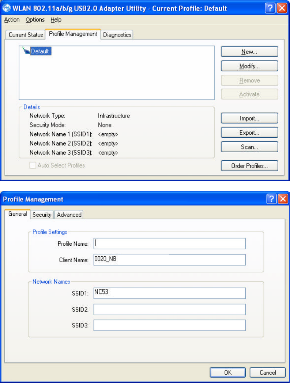This screenshot has height=383, width=290.
Task: Open the Options menu
Action: click(x=35, y=20)
